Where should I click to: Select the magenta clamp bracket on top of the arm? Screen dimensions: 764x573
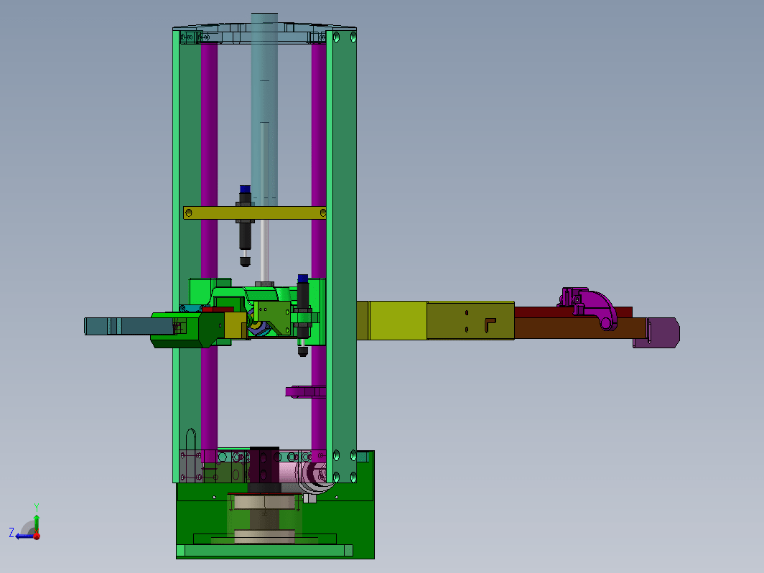589,307
